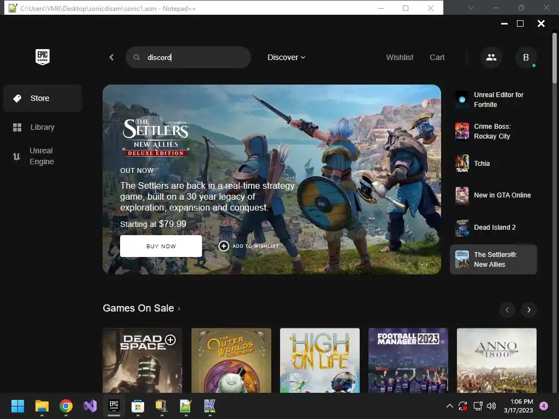Select New in GTA Online entry
The image size is (559, 419).
tap(493, 195)
